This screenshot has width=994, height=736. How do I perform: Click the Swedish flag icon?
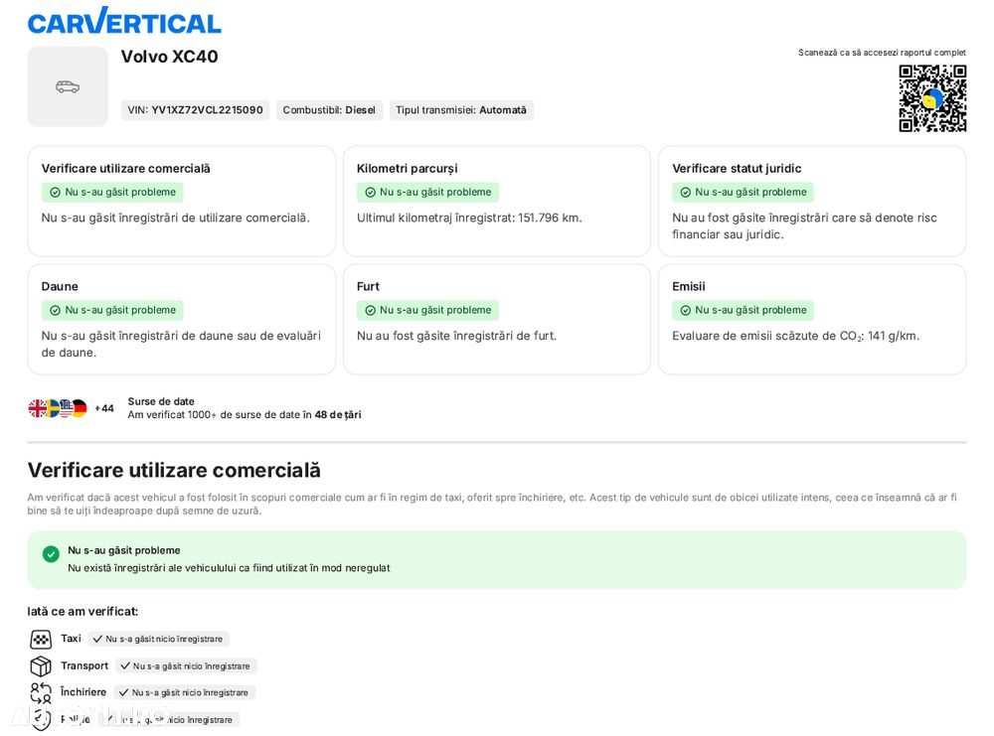[x=53, y=408]
